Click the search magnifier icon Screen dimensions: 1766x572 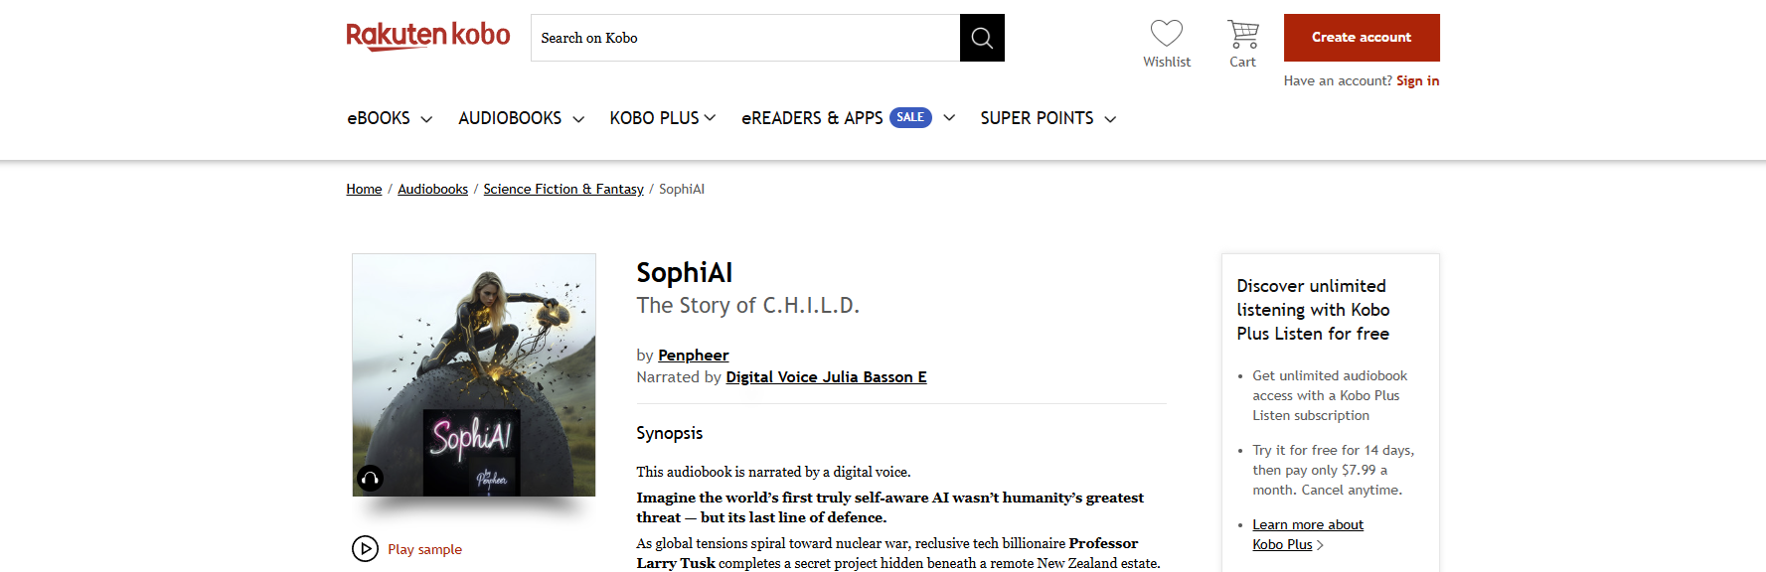click(982, 37)
